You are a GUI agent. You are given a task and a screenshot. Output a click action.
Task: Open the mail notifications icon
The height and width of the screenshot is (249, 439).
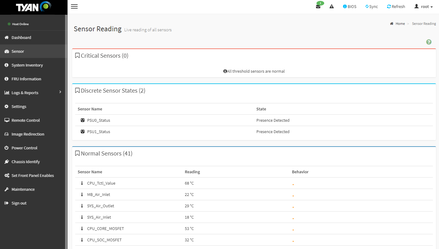point(318,6)
